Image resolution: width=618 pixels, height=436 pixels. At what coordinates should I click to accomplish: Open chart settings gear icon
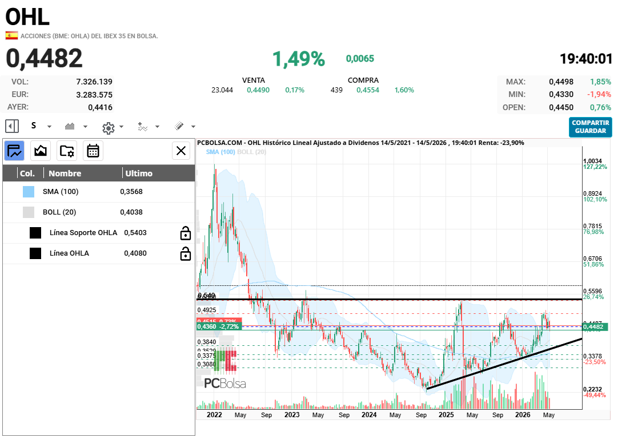(x=108, y=128)
